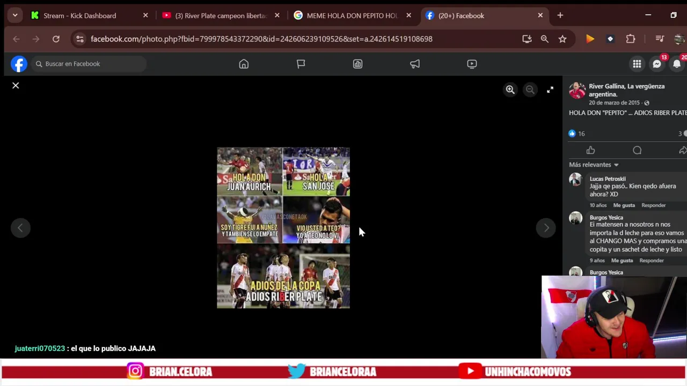Open Messenger with 13 notifications

point(657,64)
